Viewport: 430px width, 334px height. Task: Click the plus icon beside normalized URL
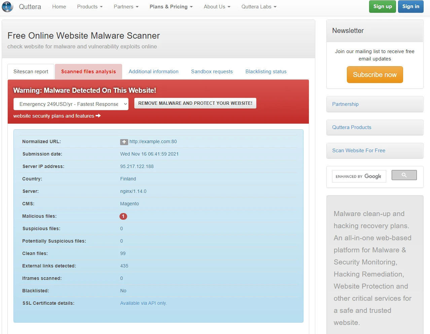(124, 142)
